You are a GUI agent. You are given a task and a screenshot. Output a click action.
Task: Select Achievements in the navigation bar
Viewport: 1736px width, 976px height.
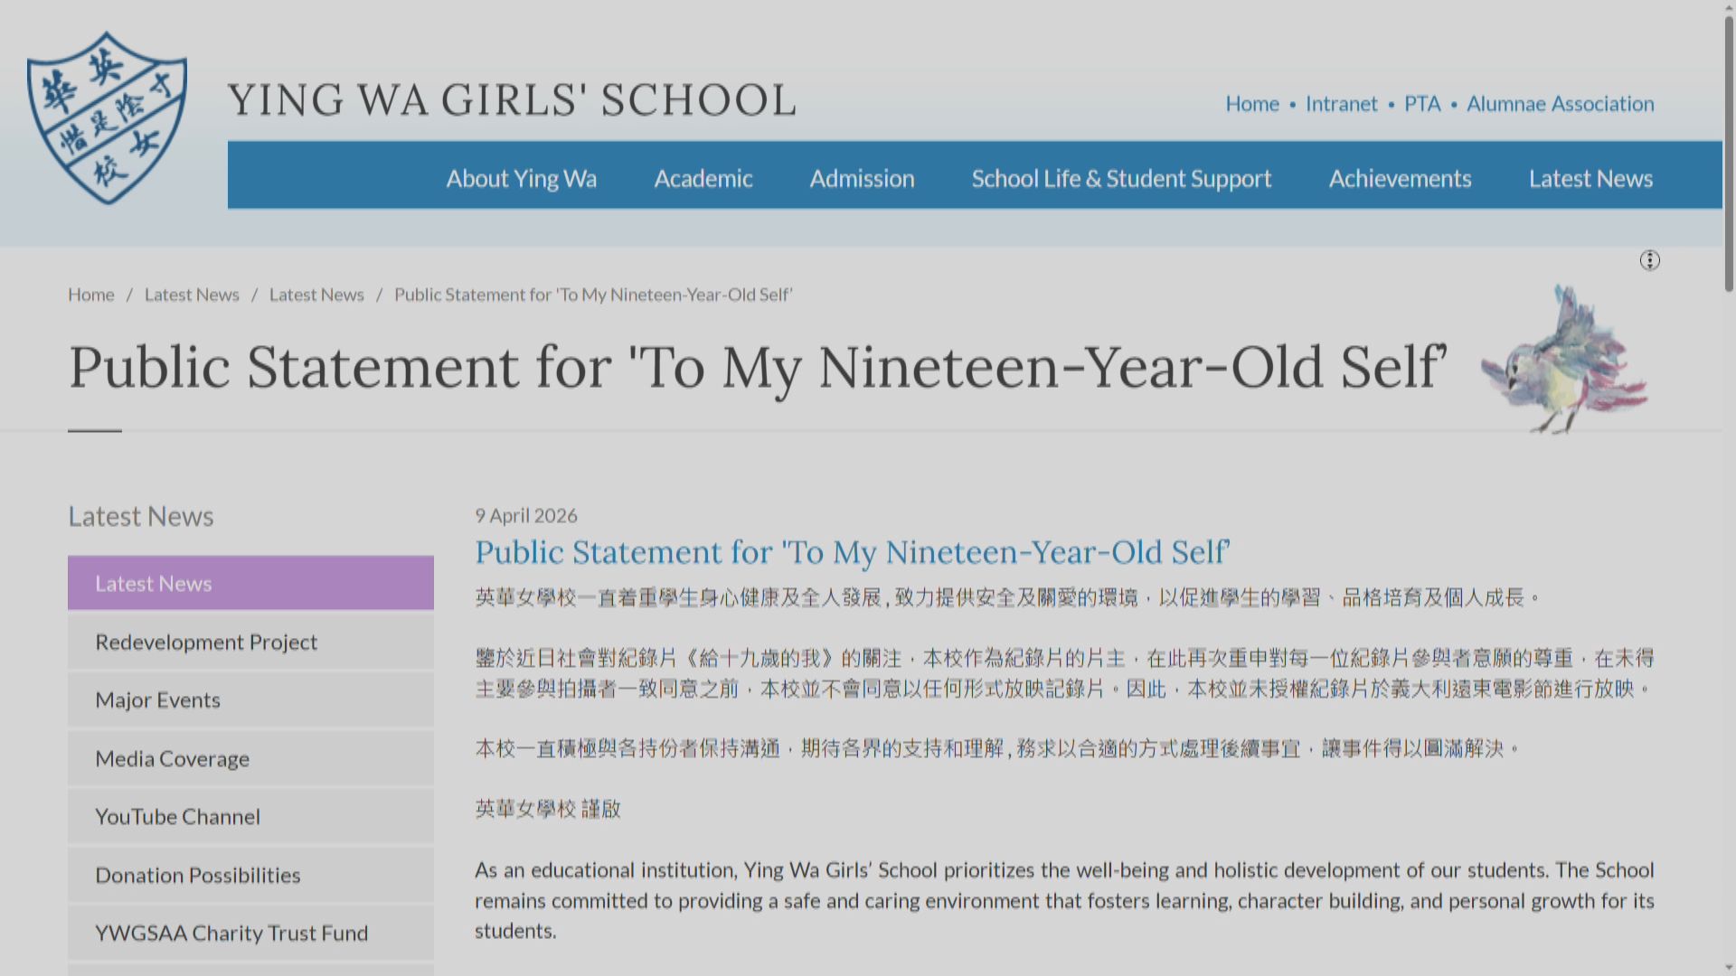(1400, 178)
